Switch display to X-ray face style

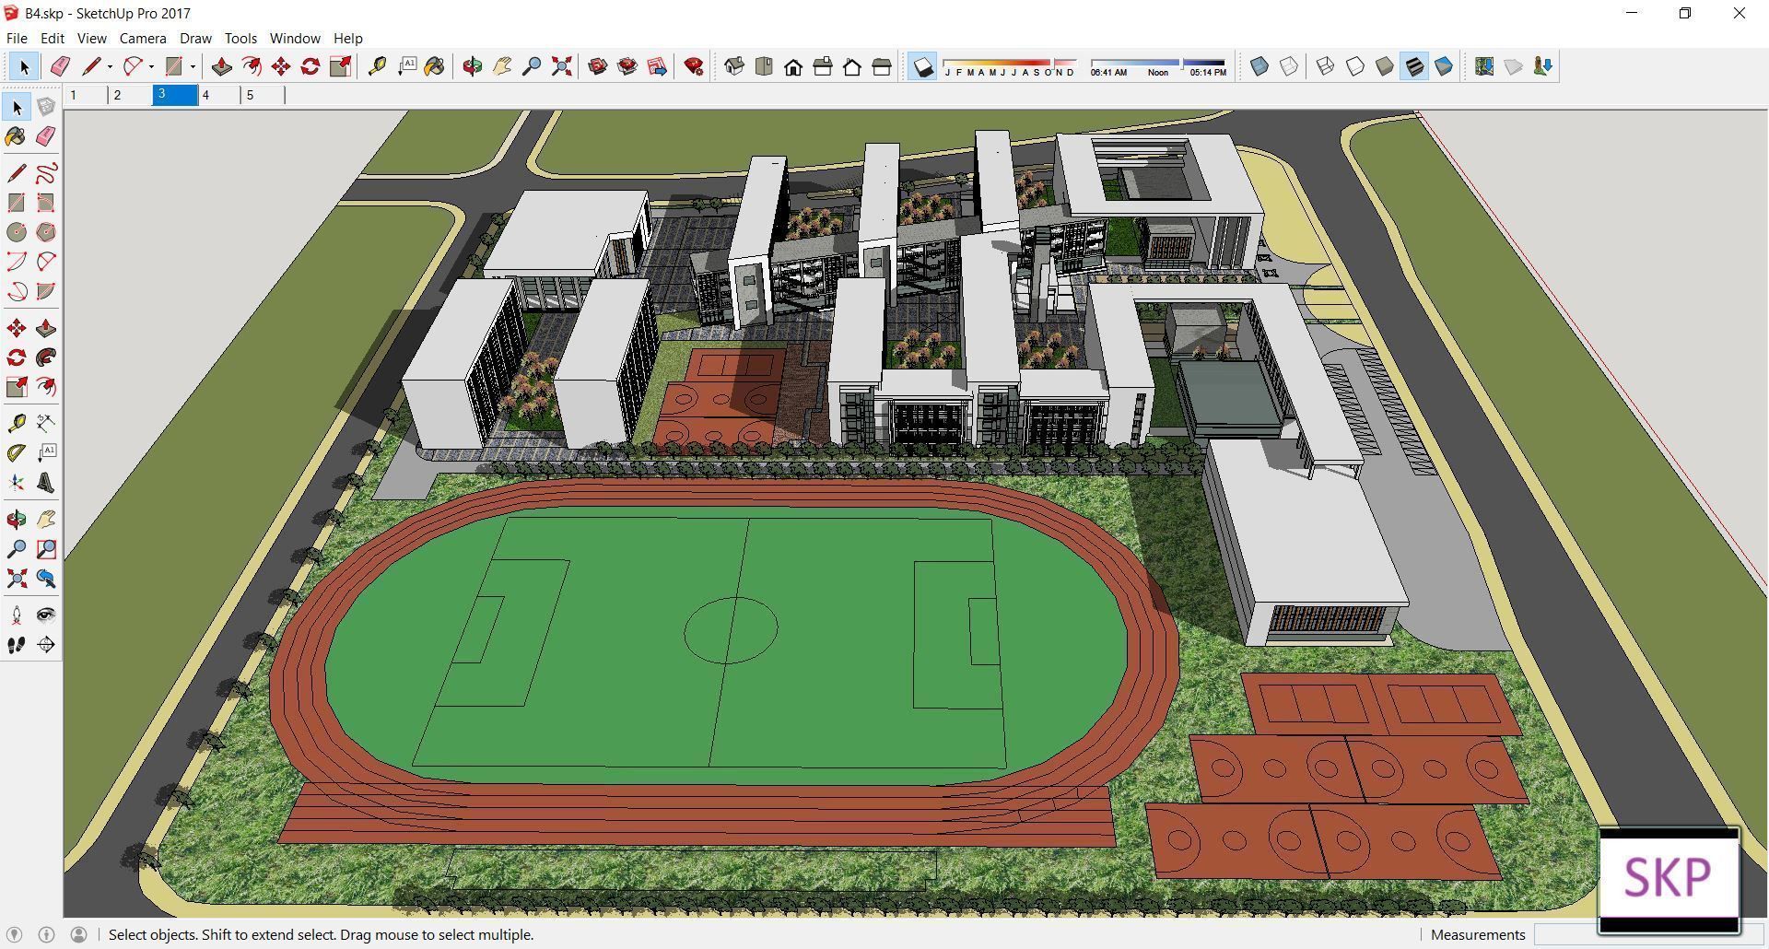[1258, 65]
